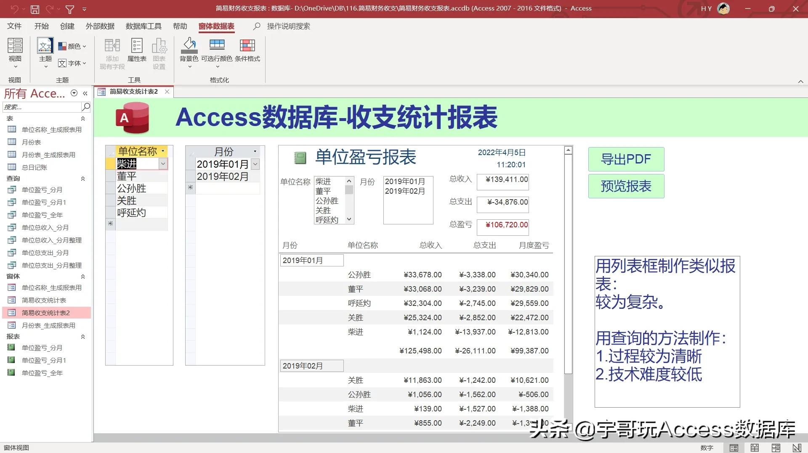Open the 简易收支统计表 form
808x453 pixels.
(44, 300)
